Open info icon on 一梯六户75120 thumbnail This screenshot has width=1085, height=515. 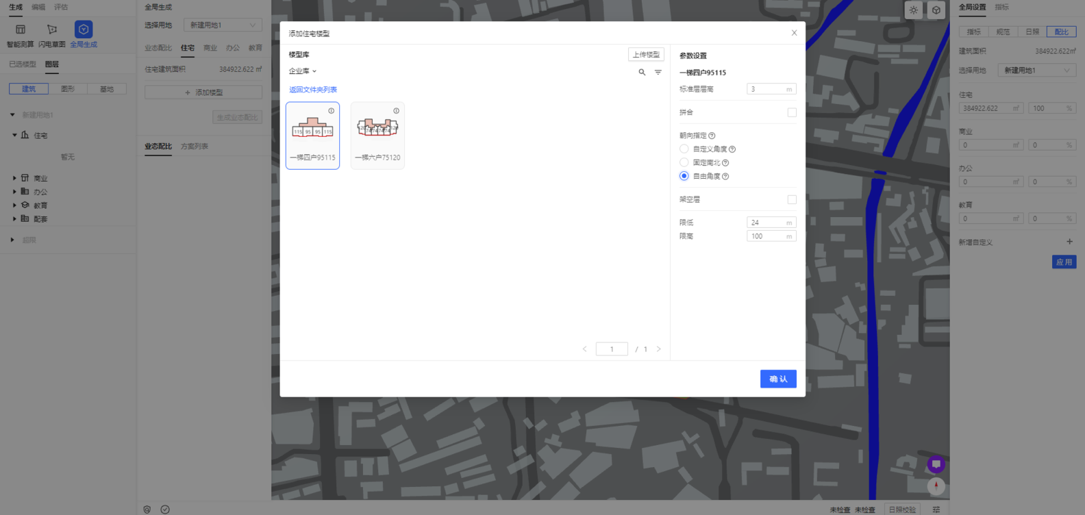396,111
